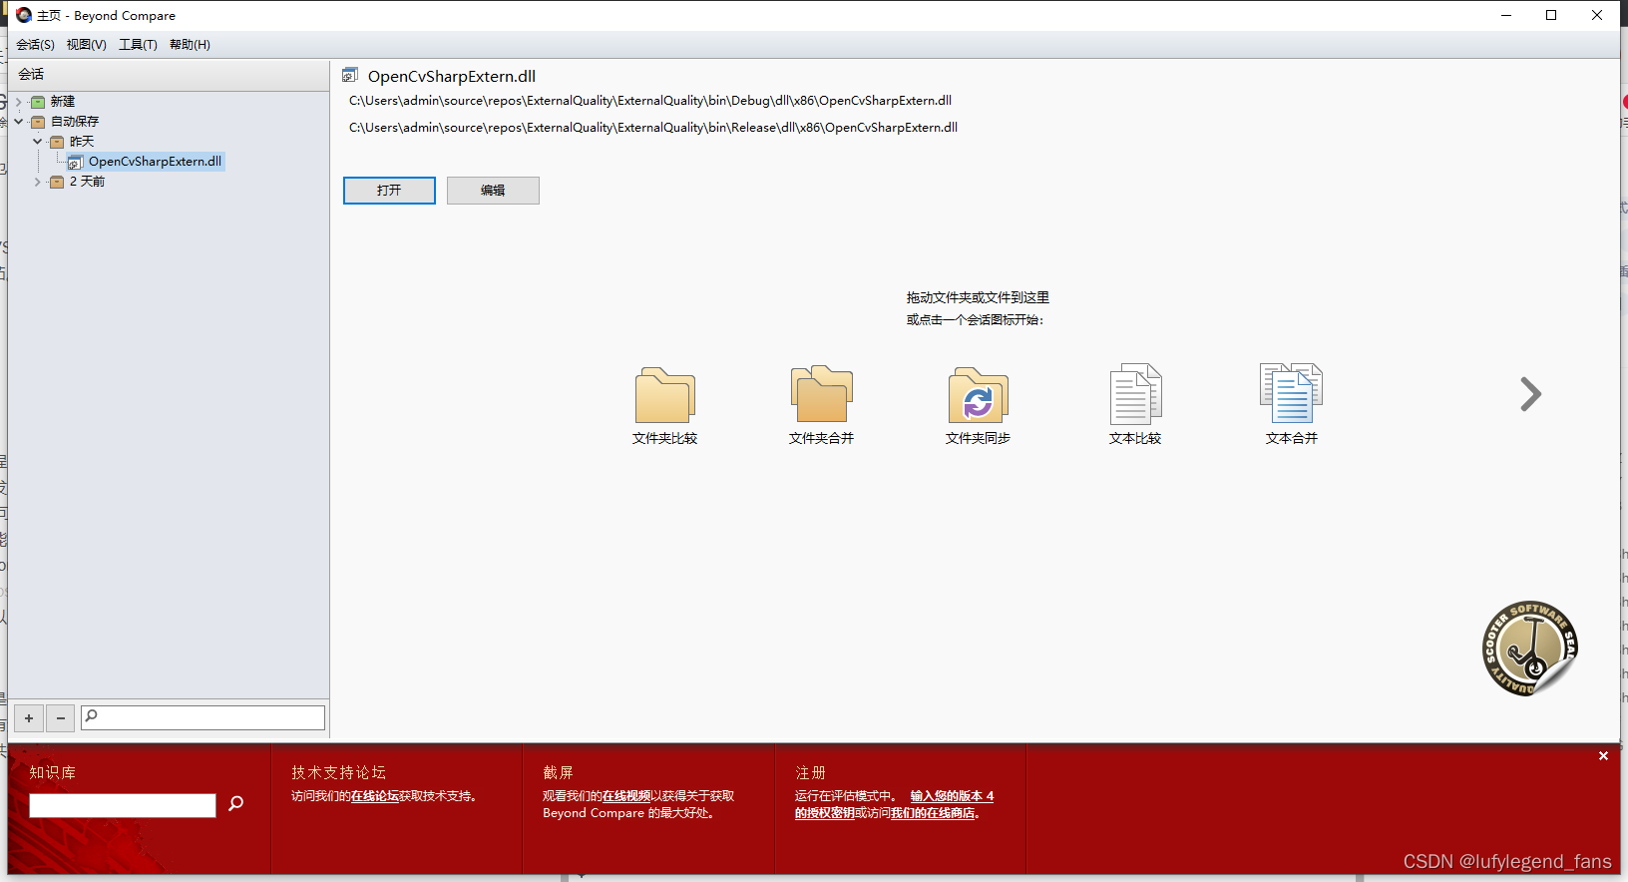Click the 知识库 heading in banner
The image size is (1628, 882).
tap(52, 772)
